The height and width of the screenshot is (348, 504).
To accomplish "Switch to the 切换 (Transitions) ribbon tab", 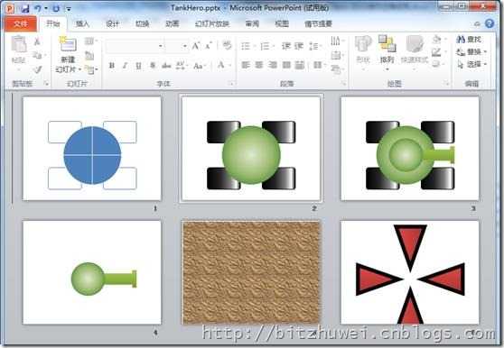I will 143,23.
